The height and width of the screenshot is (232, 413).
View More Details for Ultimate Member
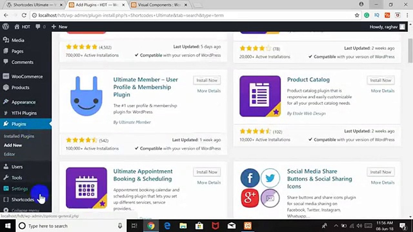[x=209, y=91]
